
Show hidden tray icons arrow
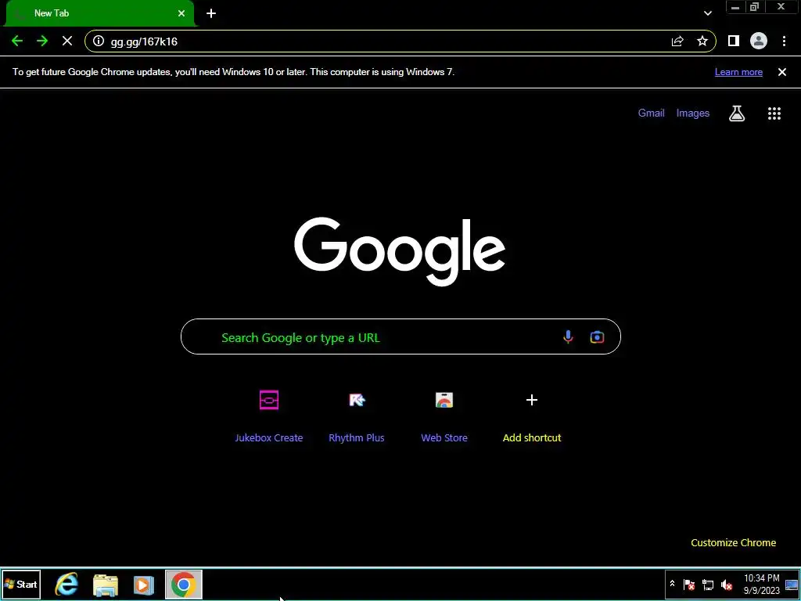[x=672, y=584]
